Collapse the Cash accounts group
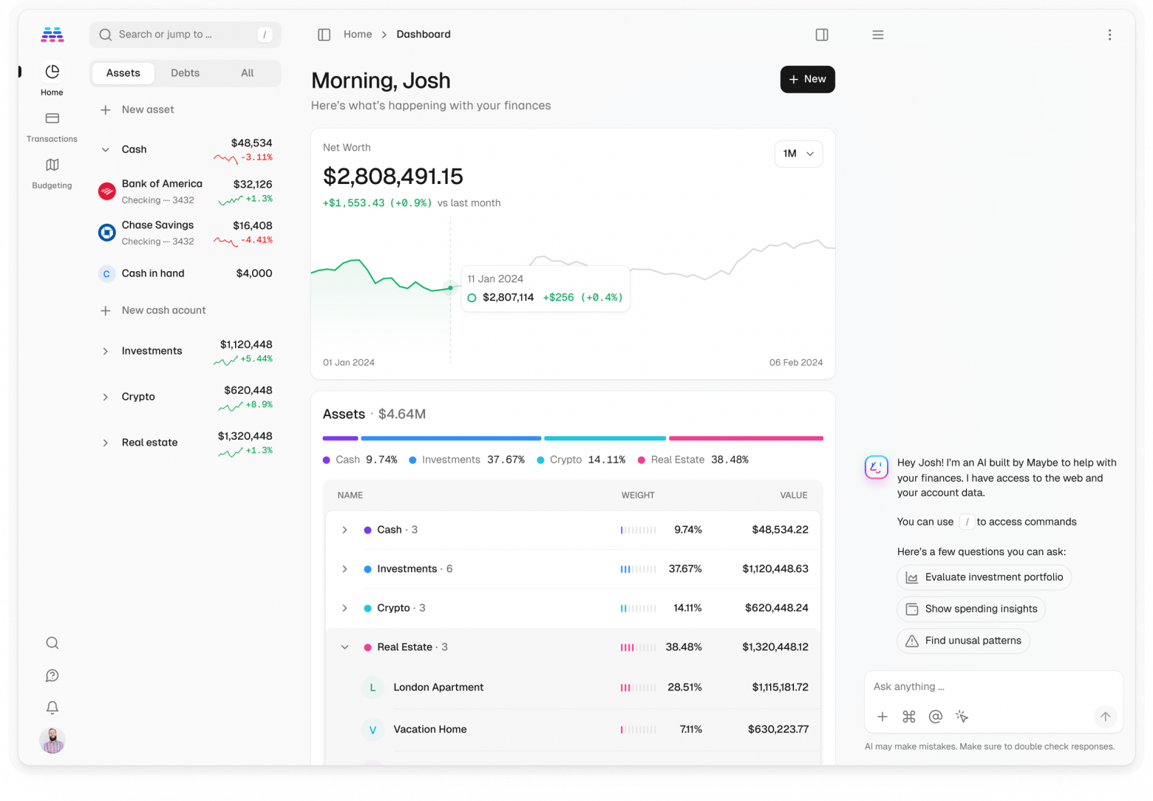The width and height of the screenshot is (1153, 801). click(106, 149)
